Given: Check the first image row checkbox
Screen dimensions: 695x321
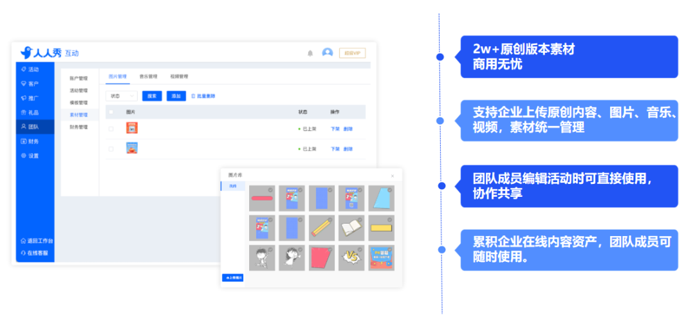Looking at the screenshot, I should tap(111, 129).
